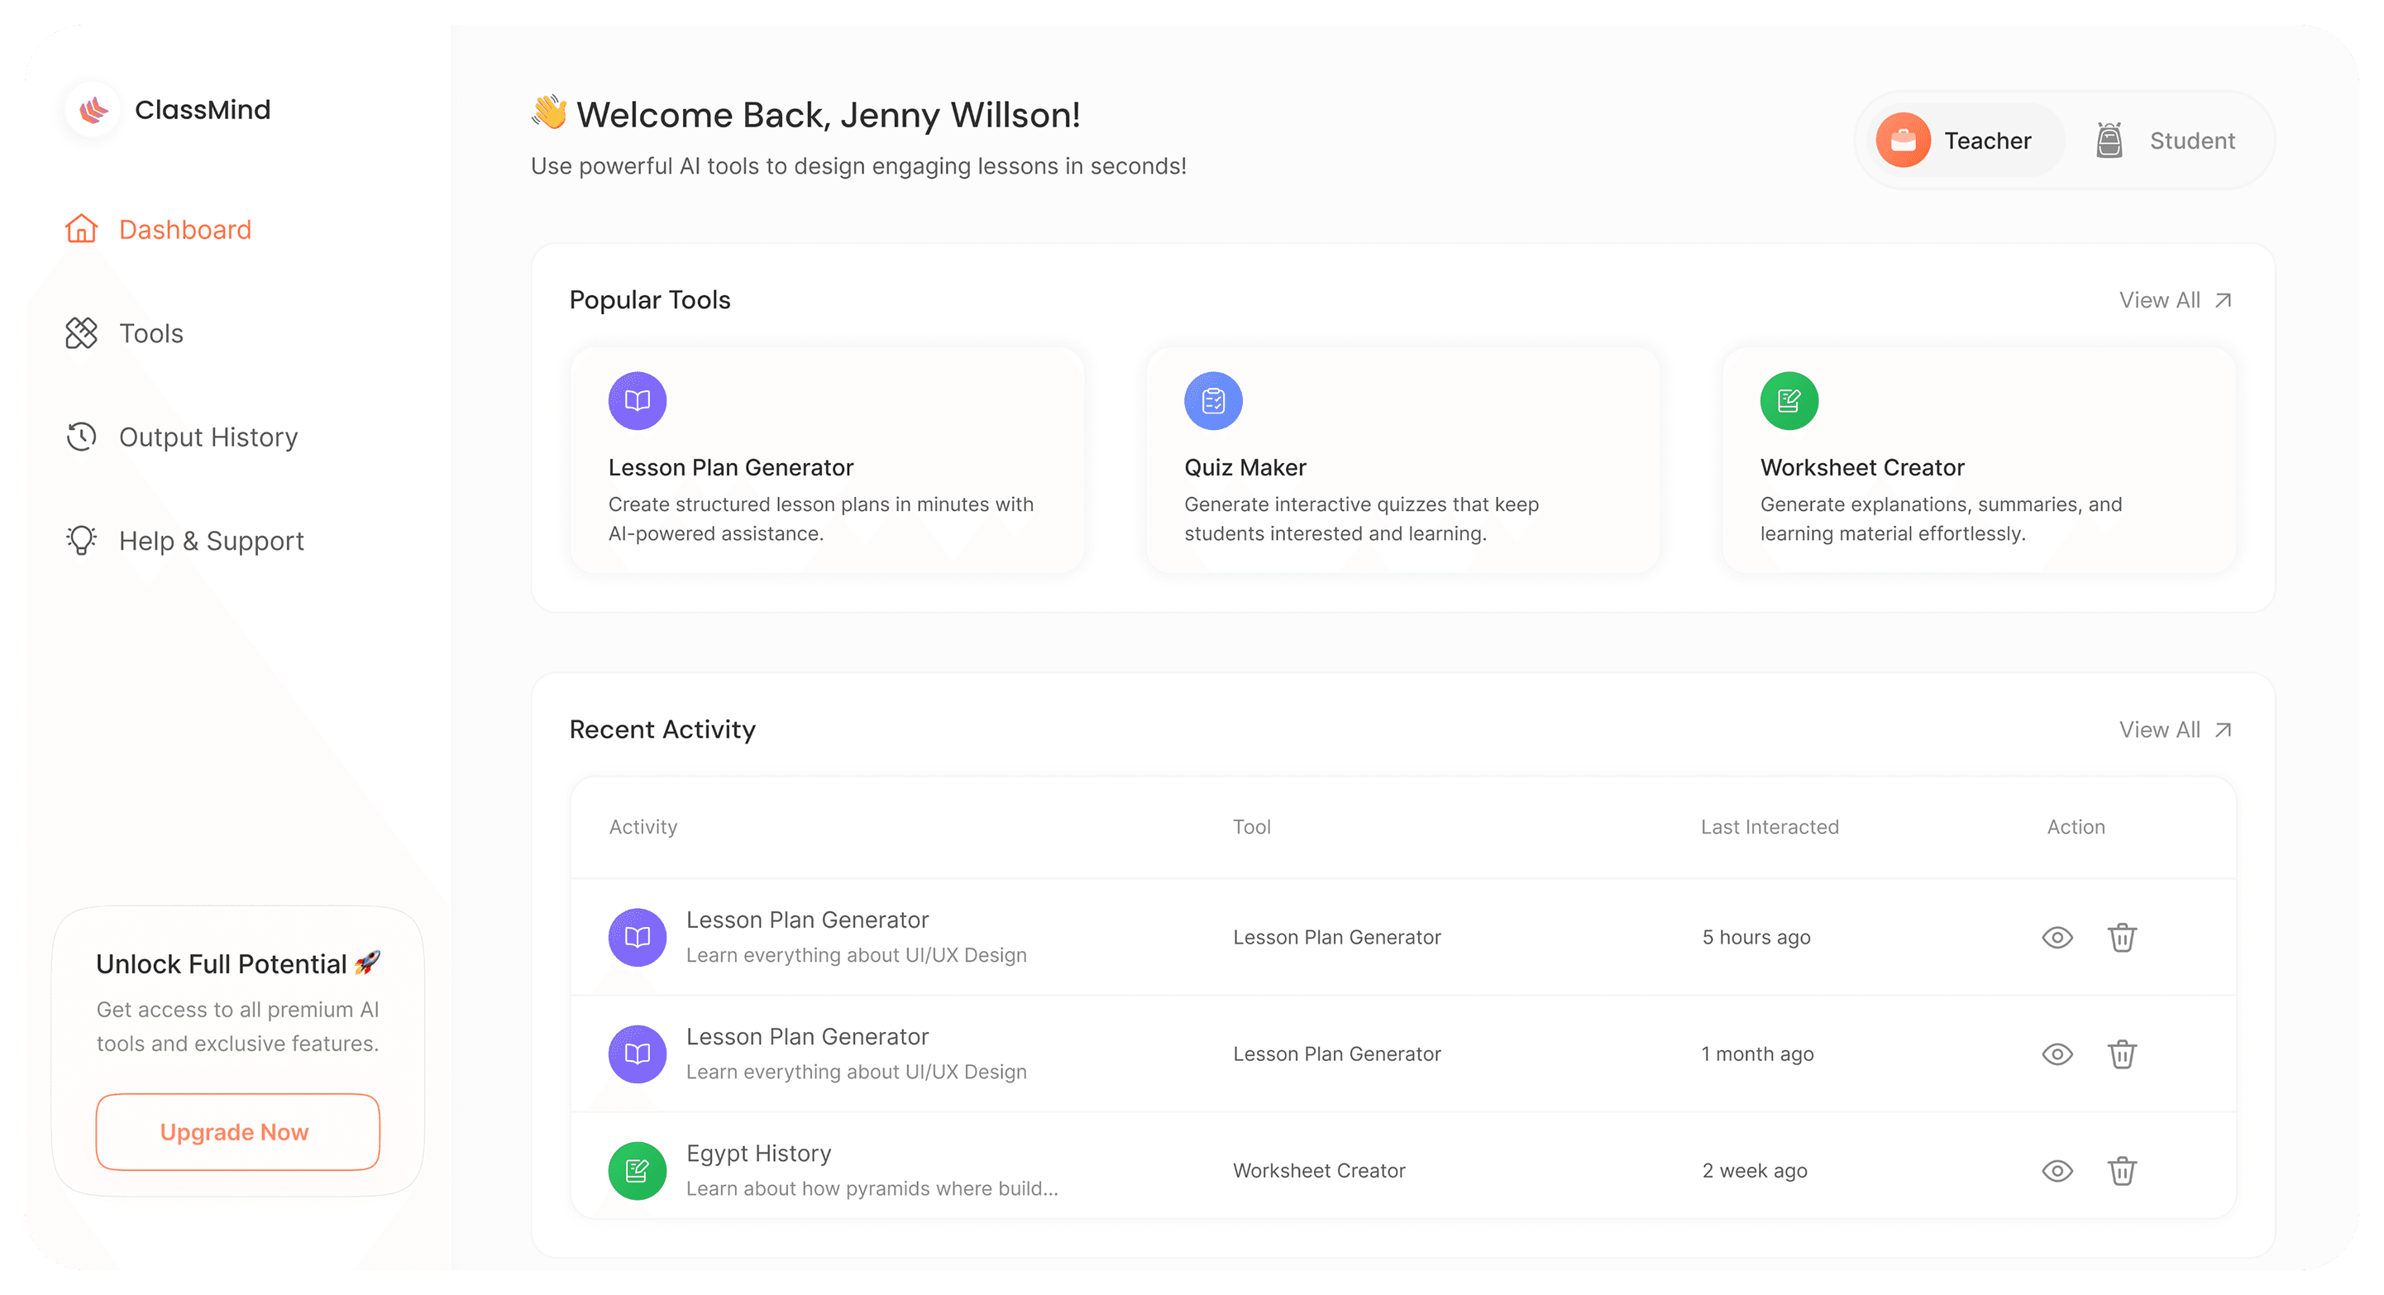Click the ClassMind logo icon
This screenshot has width=2384, height=1295.
pos(92,109)
